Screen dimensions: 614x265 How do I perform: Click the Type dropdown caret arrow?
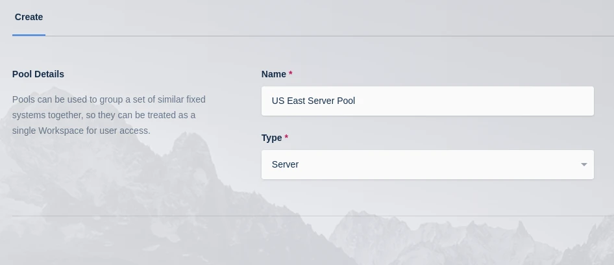pos(583,165)
